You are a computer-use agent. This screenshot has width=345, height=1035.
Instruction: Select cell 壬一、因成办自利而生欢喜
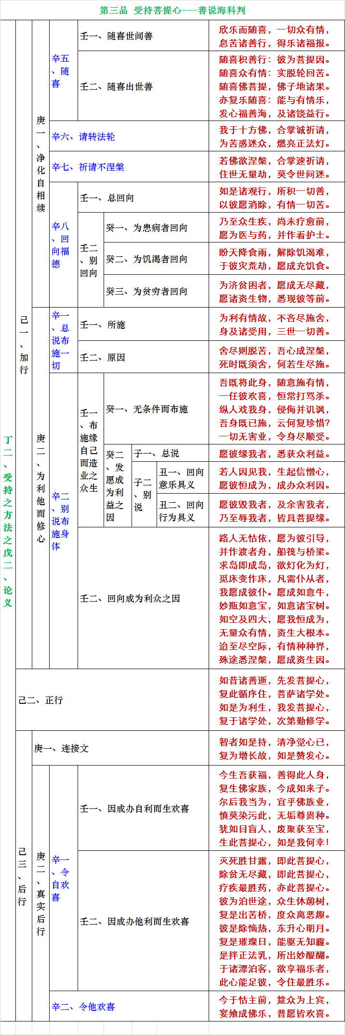[x=143, y=808]
